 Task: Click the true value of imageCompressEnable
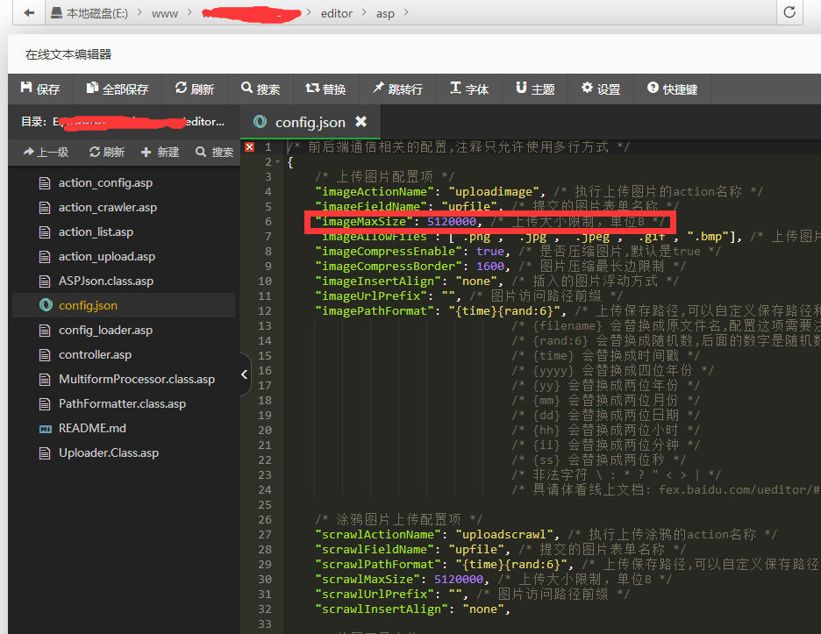click(x=490, y=252)
